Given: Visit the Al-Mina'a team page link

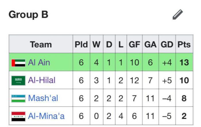Looking at the screenshot, I should (x=46, y=116).
